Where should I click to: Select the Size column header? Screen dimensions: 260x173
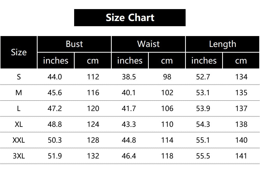tap(19, 52)
